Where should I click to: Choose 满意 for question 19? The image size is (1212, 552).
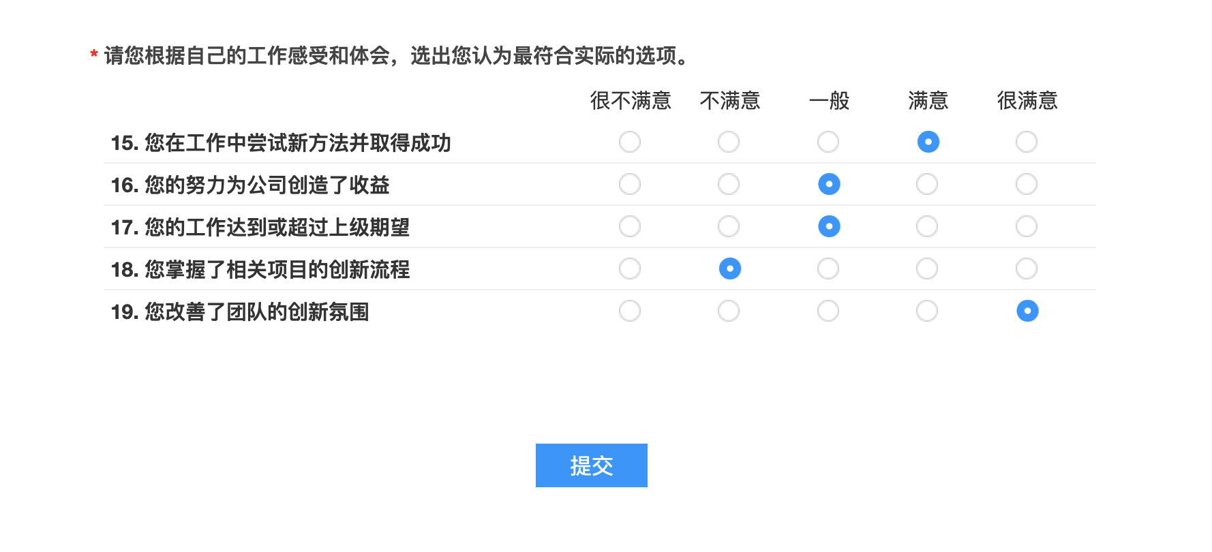pyautogui.click(x=927, y=311)
